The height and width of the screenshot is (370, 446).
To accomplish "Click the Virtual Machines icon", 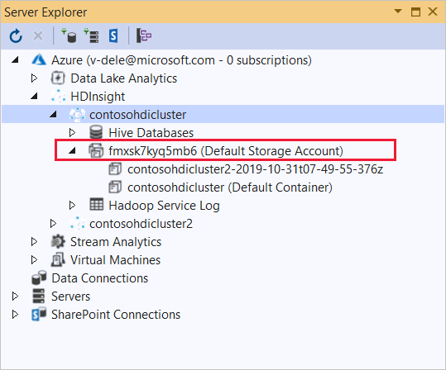I will coord(58,259).
